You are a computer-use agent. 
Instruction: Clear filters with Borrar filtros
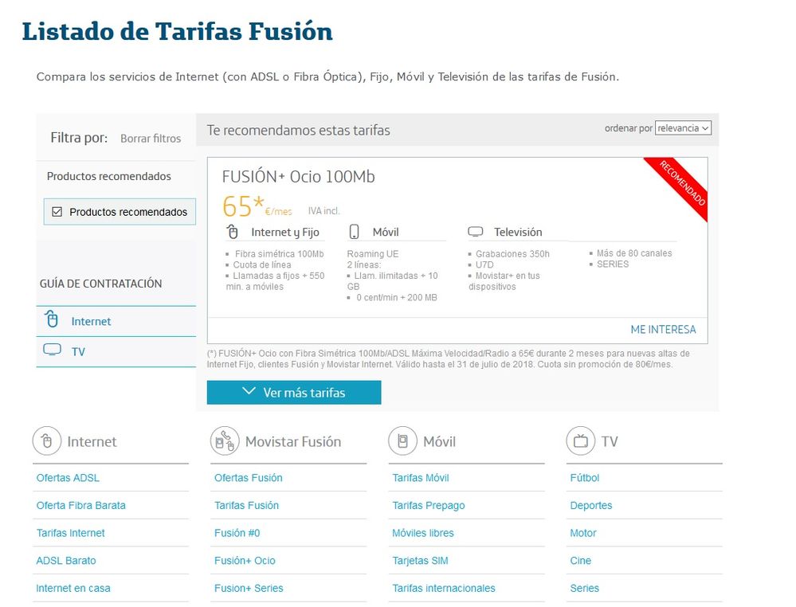coord(151,138)
